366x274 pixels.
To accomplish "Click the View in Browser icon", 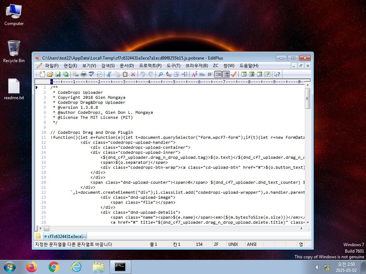I will [x=99, y=74].
